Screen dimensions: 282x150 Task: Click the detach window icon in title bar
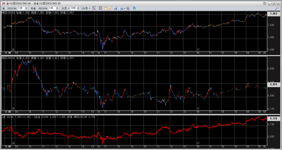265,3
